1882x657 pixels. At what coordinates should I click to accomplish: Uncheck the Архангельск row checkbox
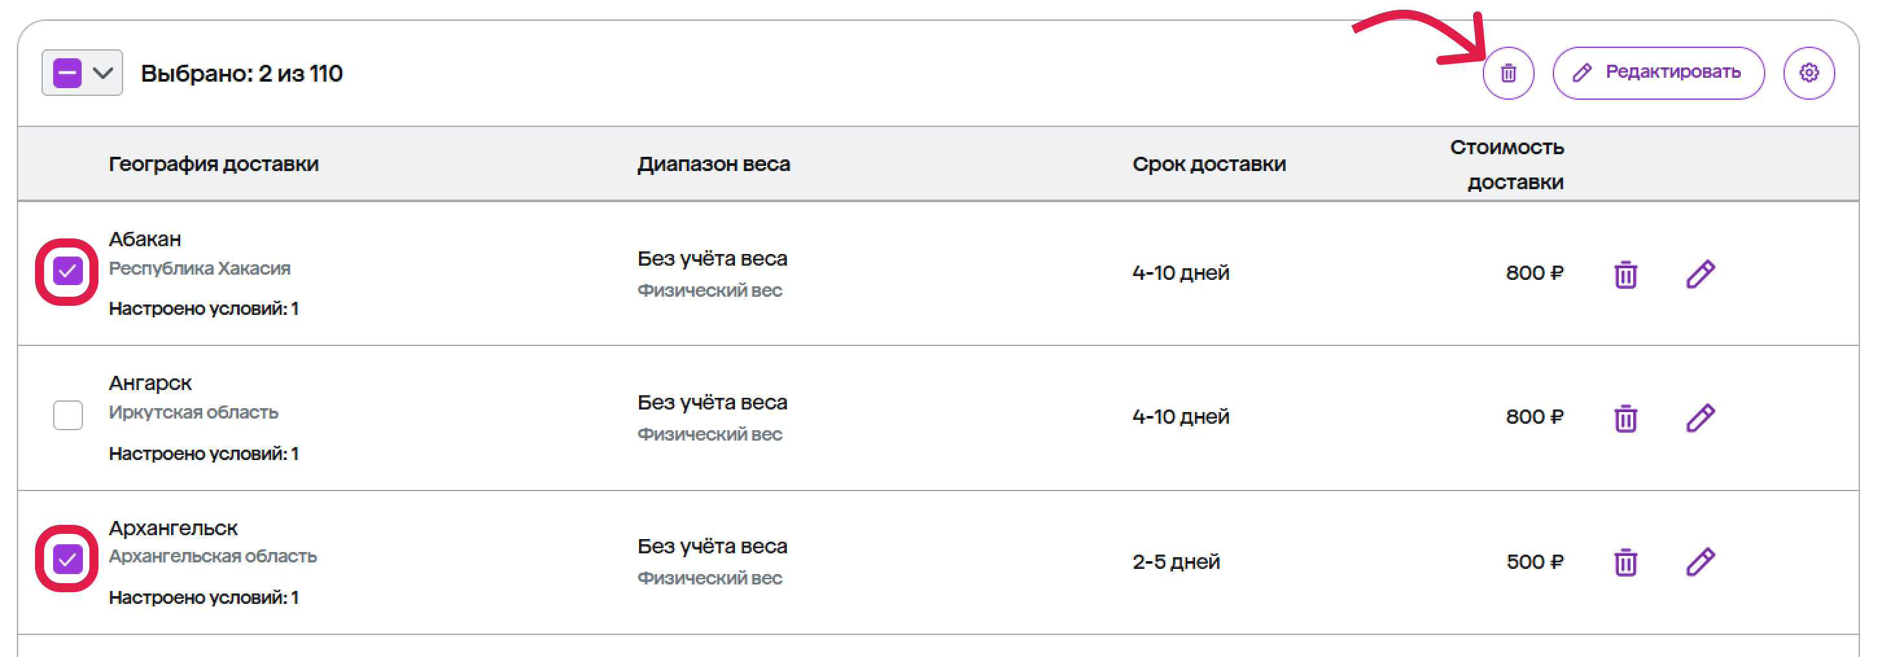[x=67, y=559]
